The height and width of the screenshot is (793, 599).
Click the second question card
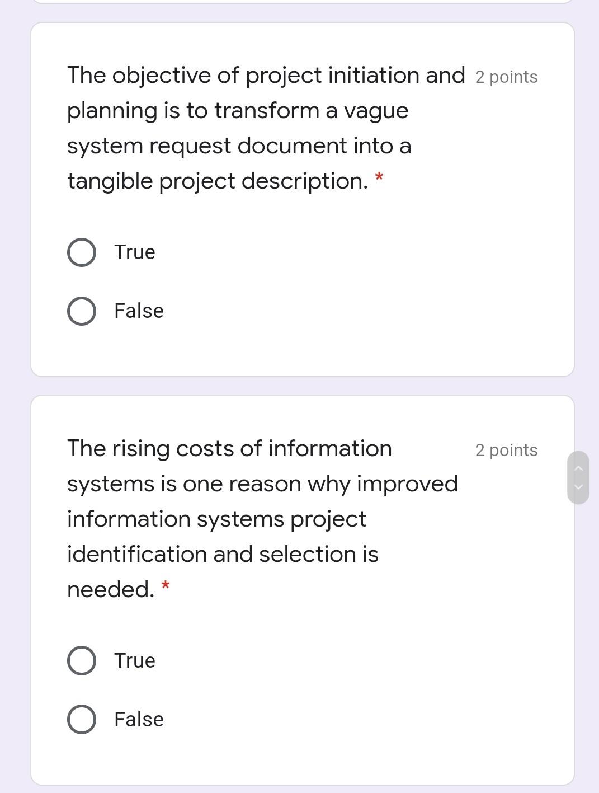[302, 767]
